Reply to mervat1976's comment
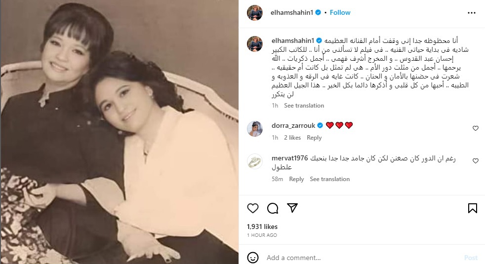This screenshot has width=485, height=264. [296, 179]
